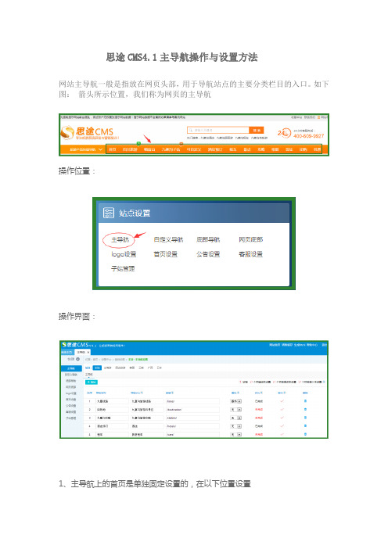388x549 pixels.
Task: Open 客服设置 in the 站点设置 panel
Action: coord(251,254)
